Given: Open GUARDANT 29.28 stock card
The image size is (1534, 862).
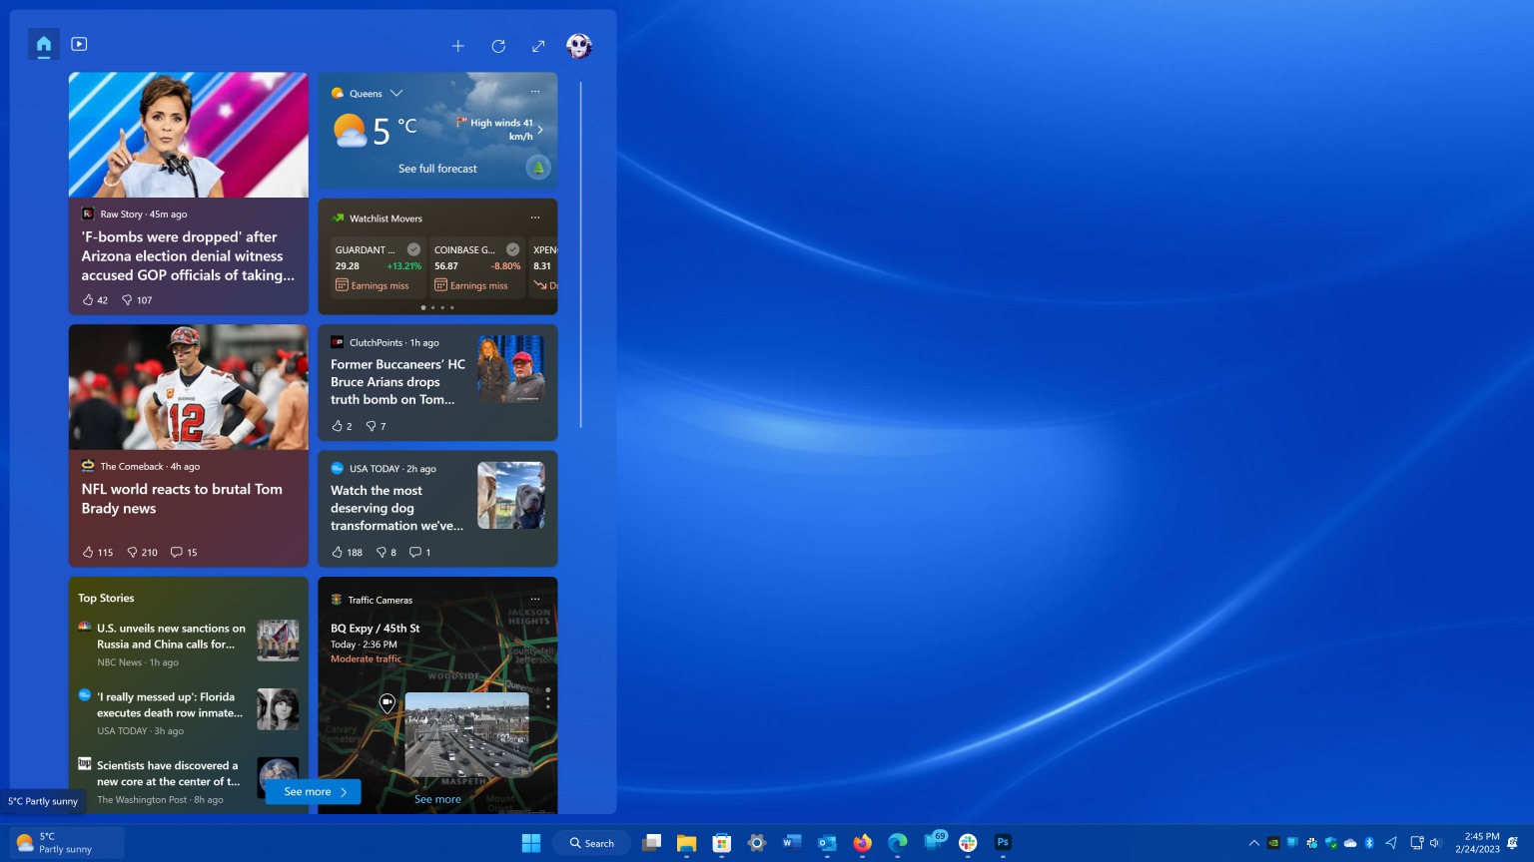Looking at the screenshot, I should (x=379, y=267).
